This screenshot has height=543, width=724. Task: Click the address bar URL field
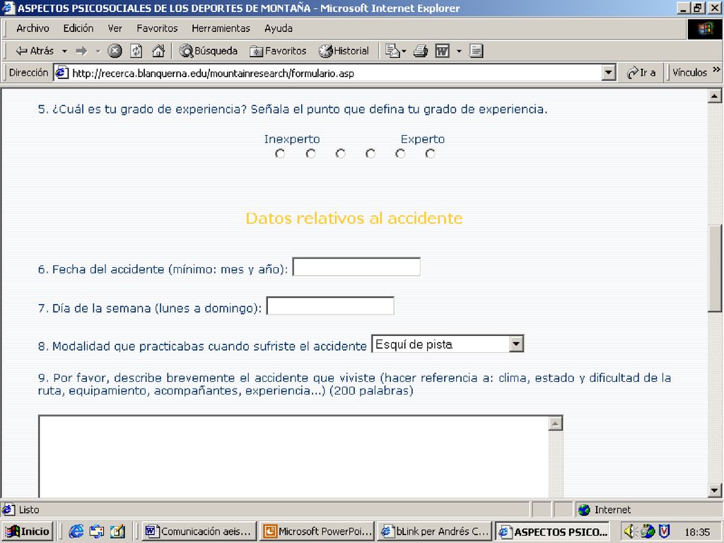tap(334, 73)
